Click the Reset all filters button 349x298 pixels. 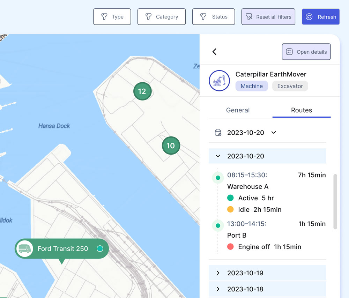click(x=268, y=17)
